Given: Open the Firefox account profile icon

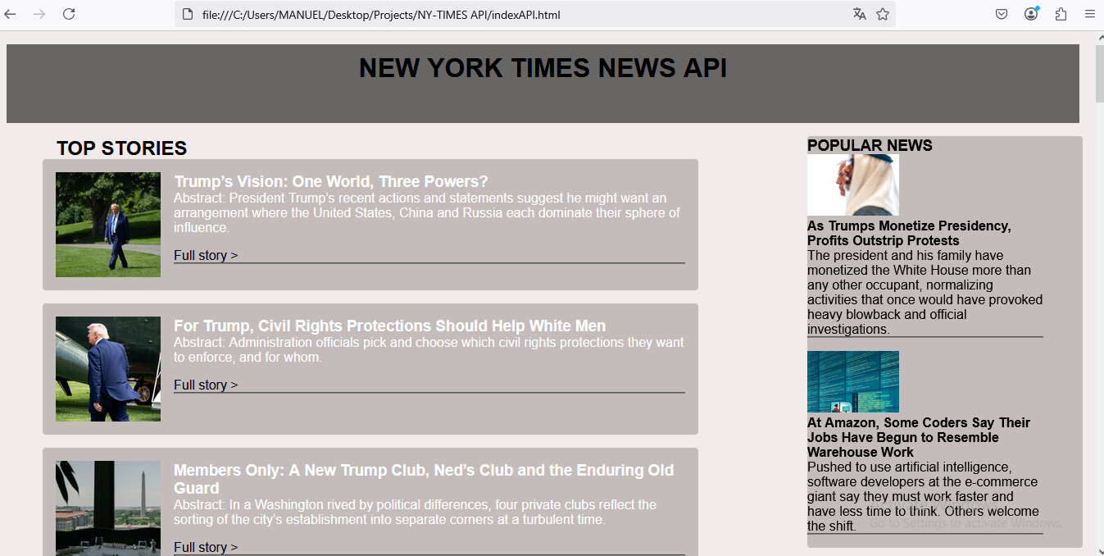Looking at the screenshot, I should [x=1031, y=14].
